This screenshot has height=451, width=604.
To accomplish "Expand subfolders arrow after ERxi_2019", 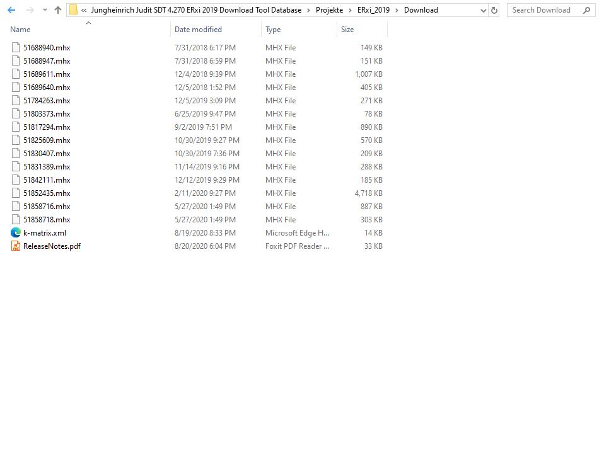I will 397,10.
